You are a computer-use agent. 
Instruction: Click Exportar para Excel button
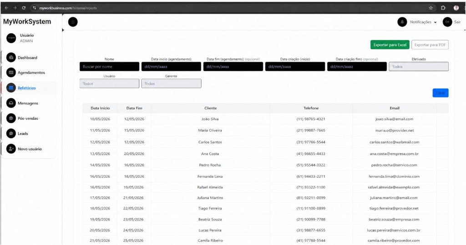[390, 45]
